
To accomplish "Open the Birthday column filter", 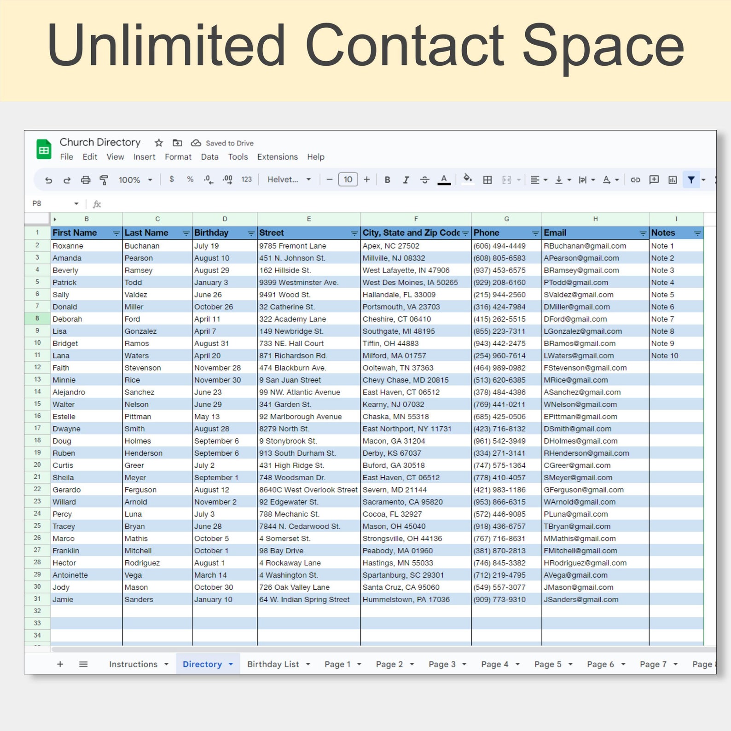I will (251, 233).
